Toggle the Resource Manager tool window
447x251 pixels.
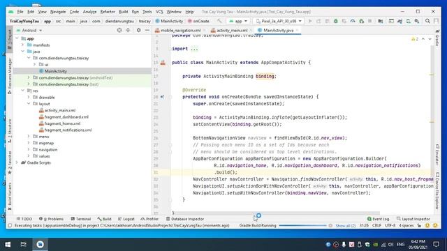10,76
